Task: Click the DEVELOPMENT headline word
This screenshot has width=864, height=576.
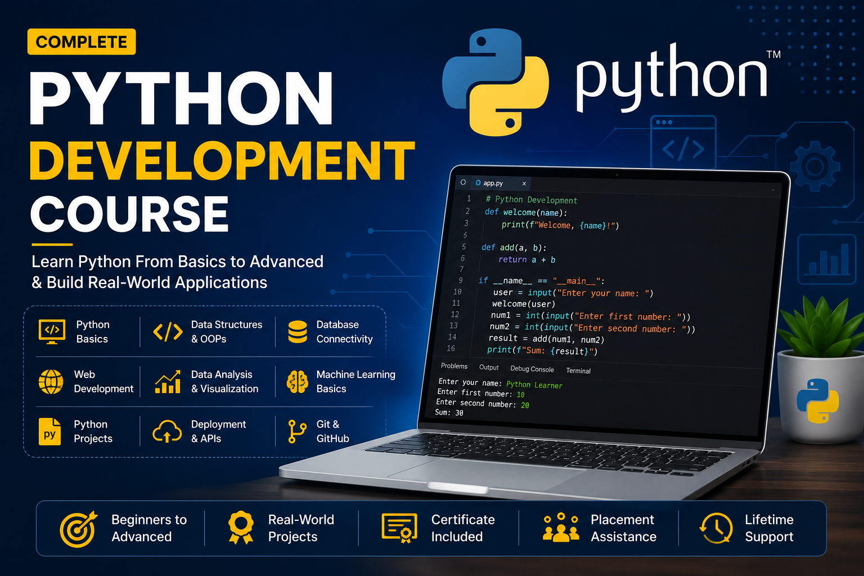Action: click(222, 161)
